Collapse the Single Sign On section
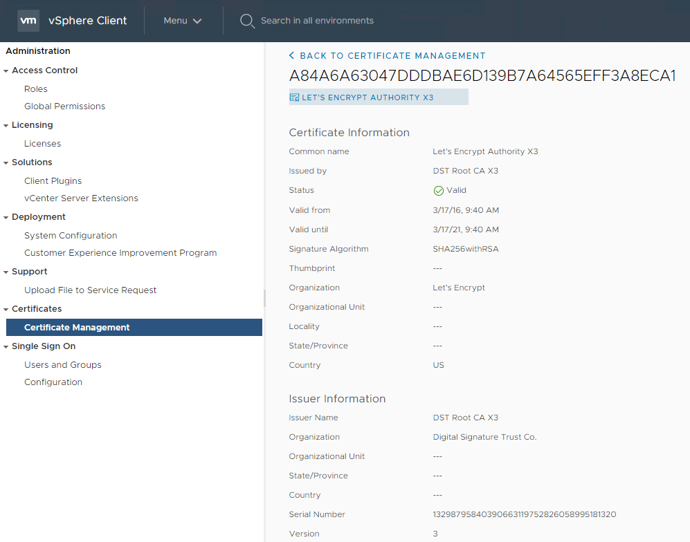Image resolution: width=690 pixels, height=542 pixels. [6, 347]
